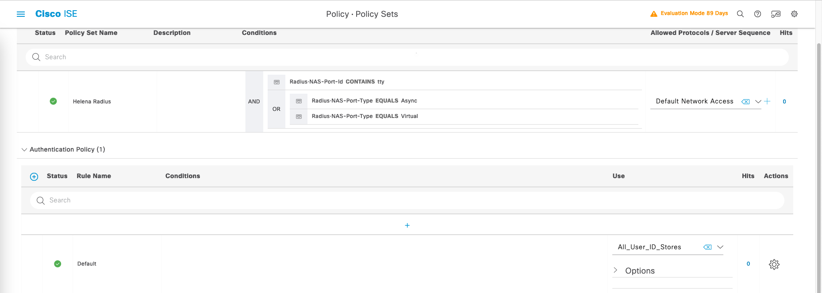Image resolution: width=822 pixels, height=293 pixels.
Task: Open the Default Network Access dropdown
Action: 758,102
